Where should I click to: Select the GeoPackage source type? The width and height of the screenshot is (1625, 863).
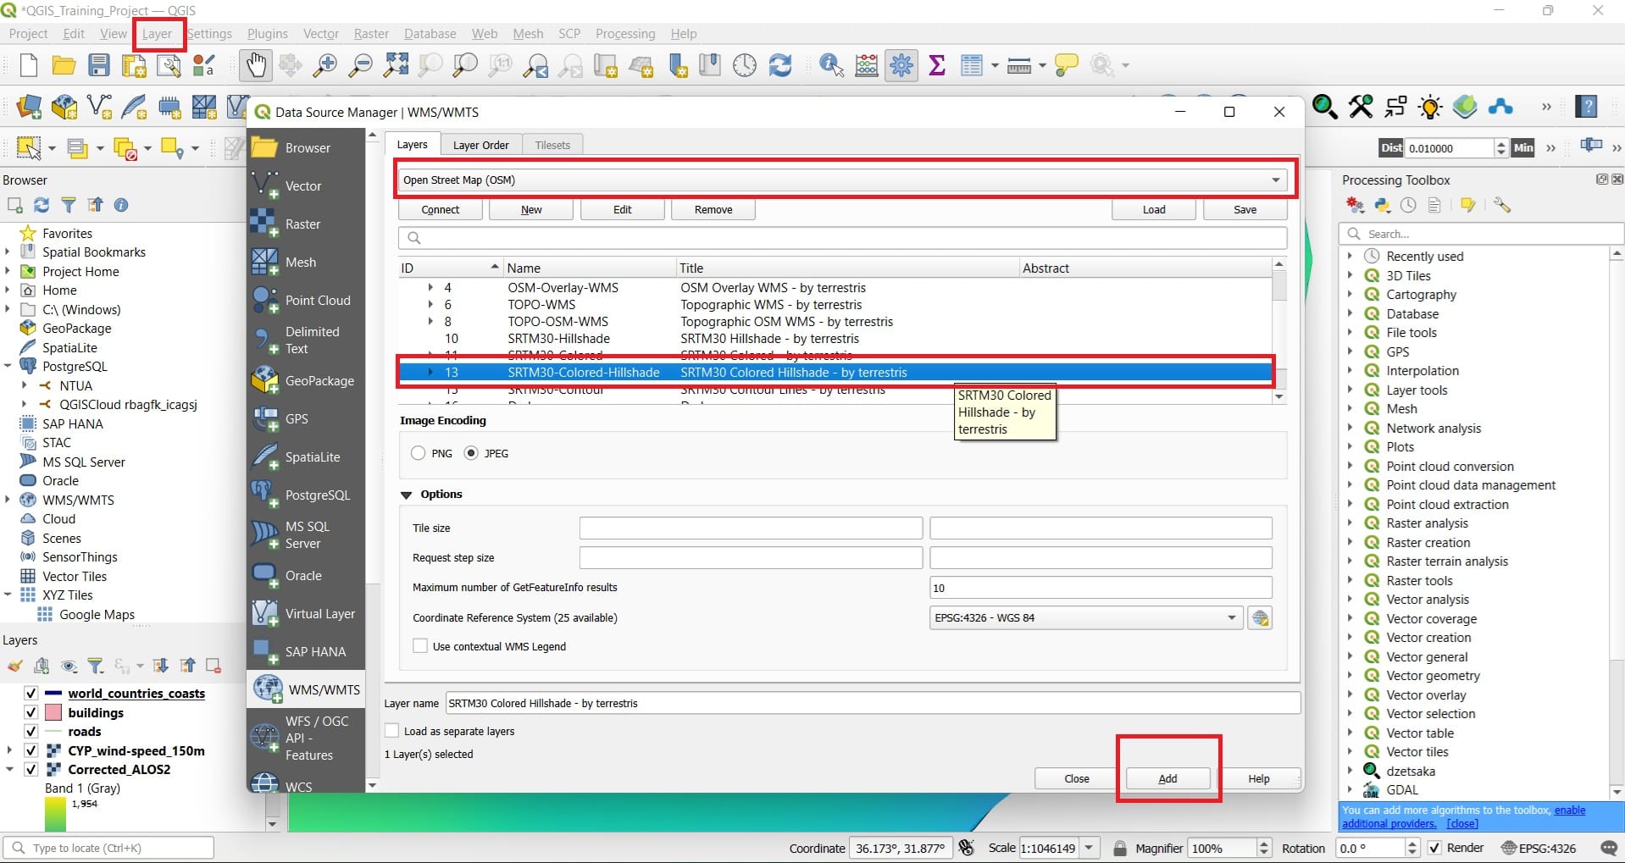[x=306, y=380]
